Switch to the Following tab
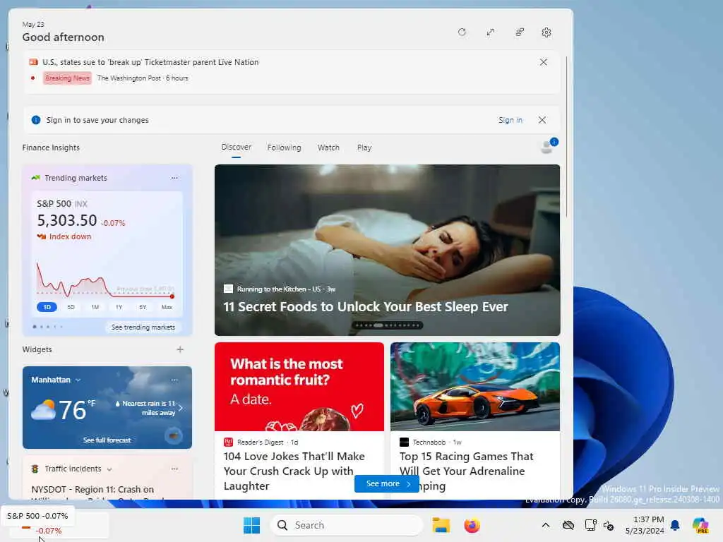This screenshot has width=723, height=542. pyautogui.click(x=284, y=147)
